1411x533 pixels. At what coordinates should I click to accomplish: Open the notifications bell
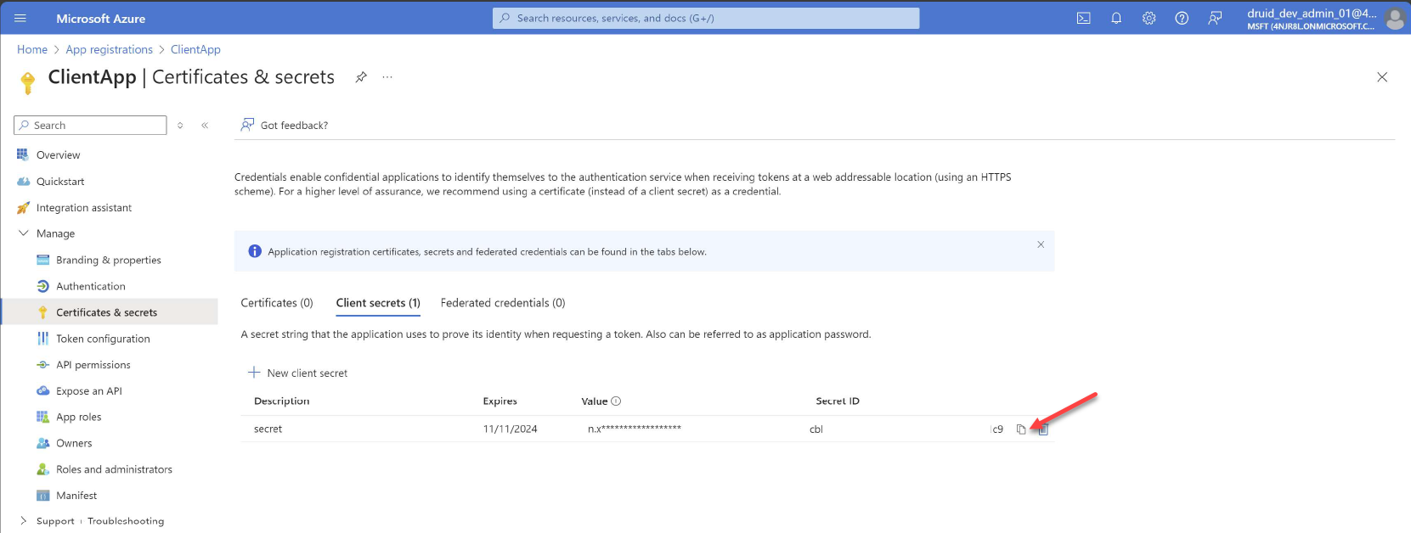(1116, 18)
